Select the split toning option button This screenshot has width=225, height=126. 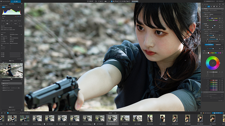[218, 45]
